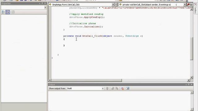Click the Output text area
Image resolution: width=198 pixels, height=111 pixels.
(119, 101)
